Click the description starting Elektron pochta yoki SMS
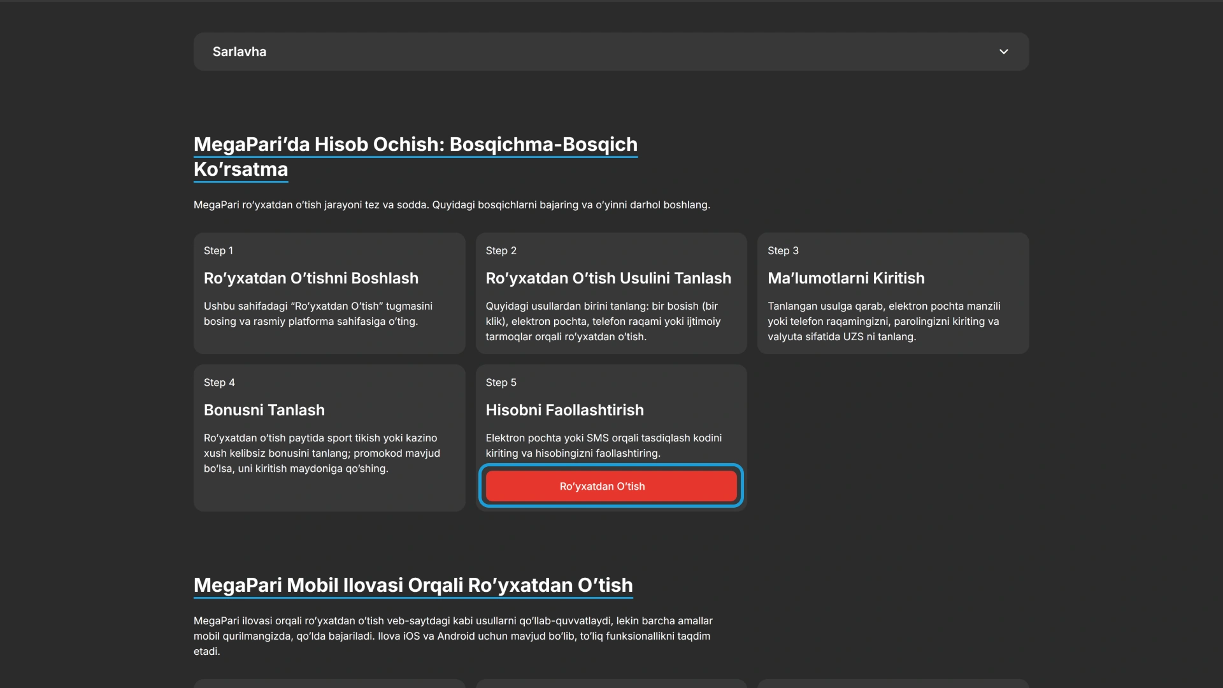 pos(604,446)
